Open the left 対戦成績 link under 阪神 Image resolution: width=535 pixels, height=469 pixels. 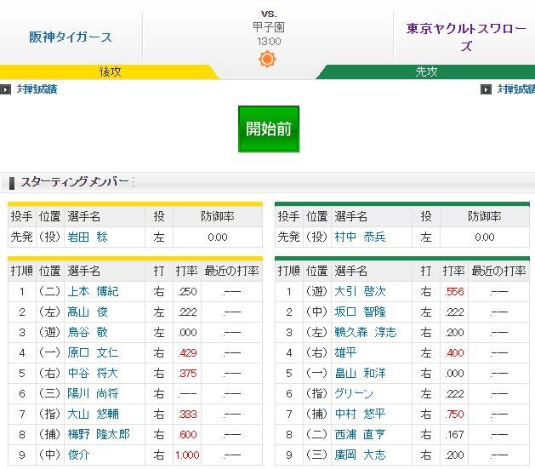click(37, 89)
